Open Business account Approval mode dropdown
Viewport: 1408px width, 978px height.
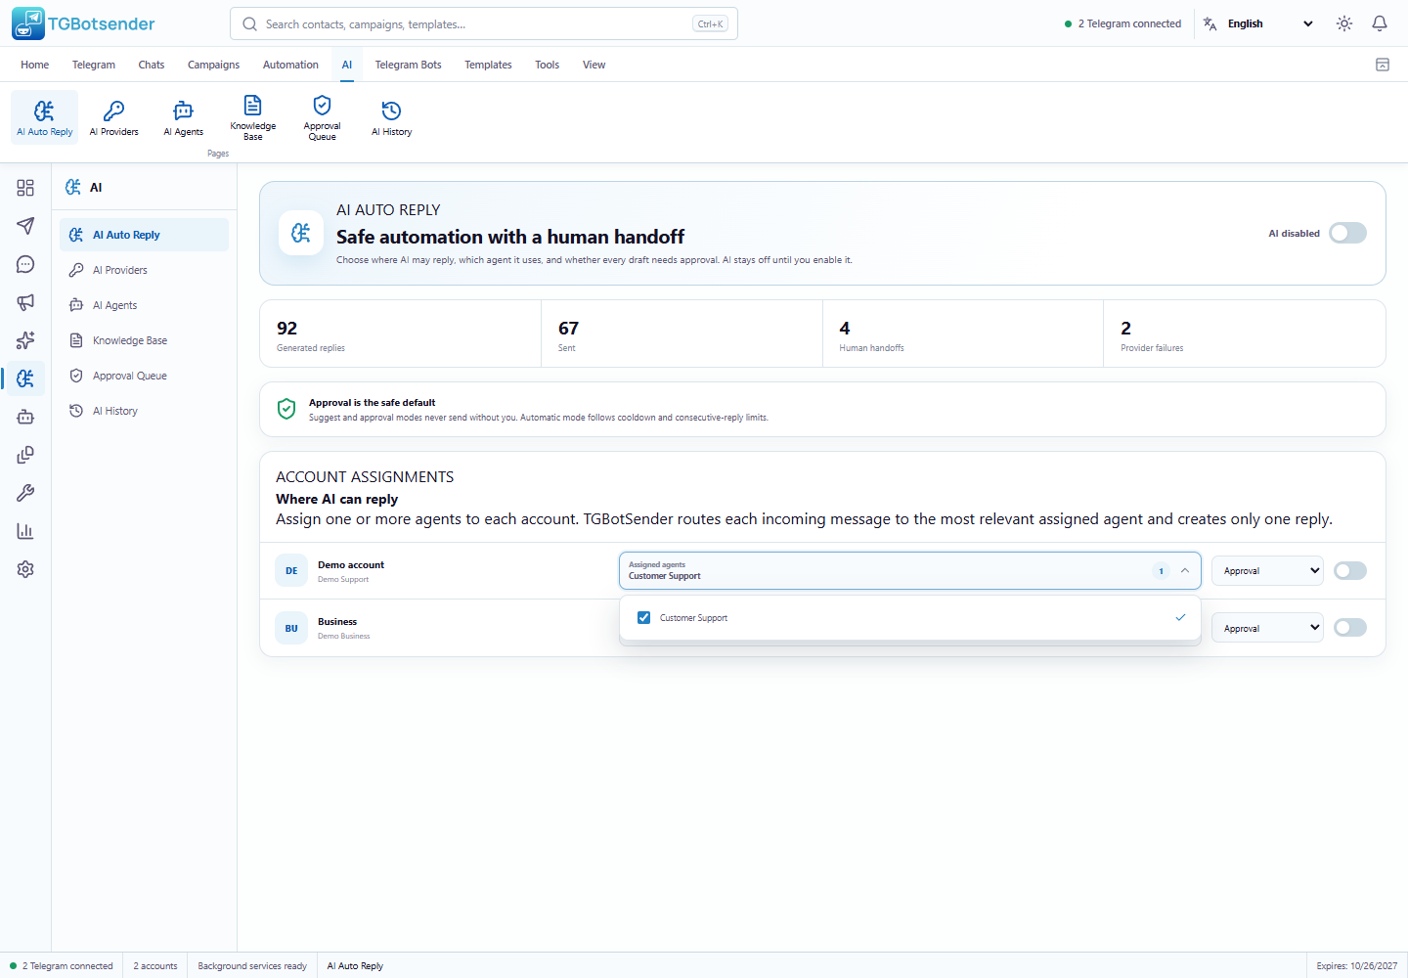tap(1267, 628)
